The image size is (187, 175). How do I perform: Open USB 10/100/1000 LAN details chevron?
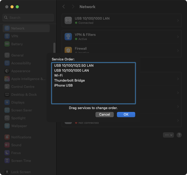pos(178,20)
